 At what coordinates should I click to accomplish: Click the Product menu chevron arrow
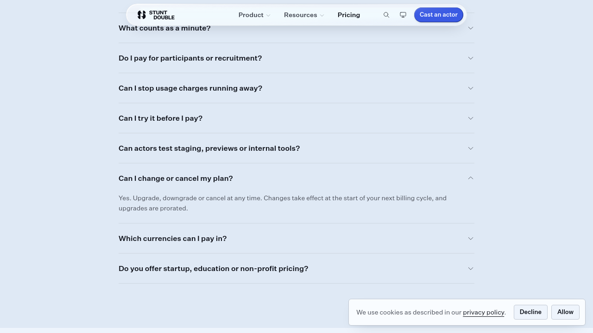(268, 15)
